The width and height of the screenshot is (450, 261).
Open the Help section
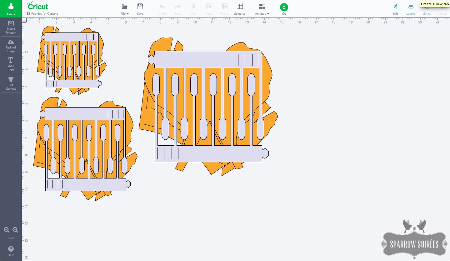11,251
